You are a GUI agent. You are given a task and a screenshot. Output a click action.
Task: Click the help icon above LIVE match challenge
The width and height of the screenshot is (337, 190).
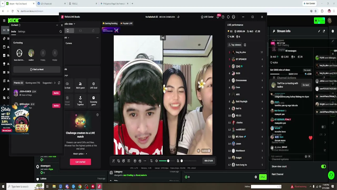pyautogui.click(x=97, y=115)
